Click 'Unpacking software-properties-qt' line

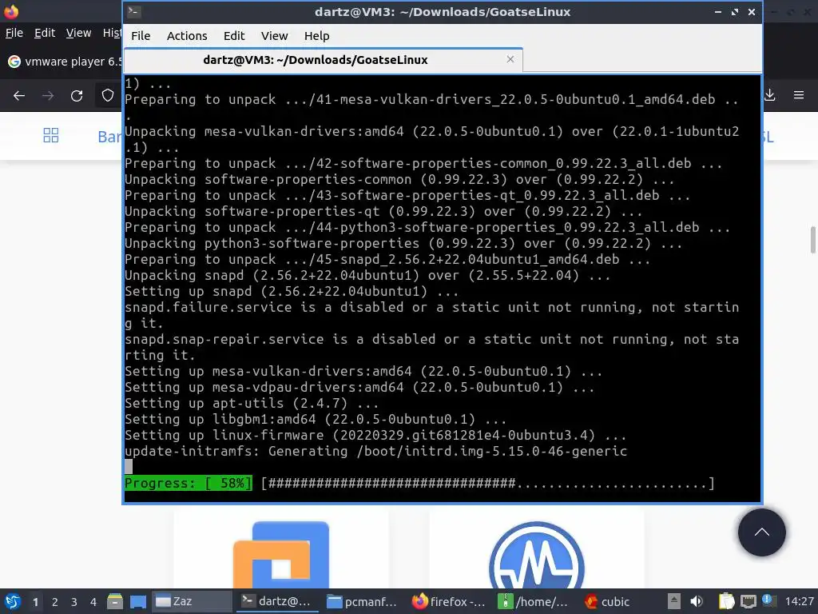click(383, 211)
